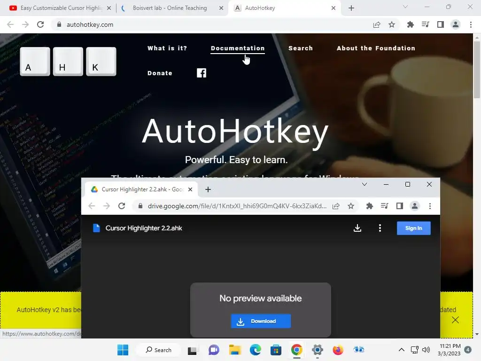
Task: Open About the Foundation navigation item
Action: [376, 48]
